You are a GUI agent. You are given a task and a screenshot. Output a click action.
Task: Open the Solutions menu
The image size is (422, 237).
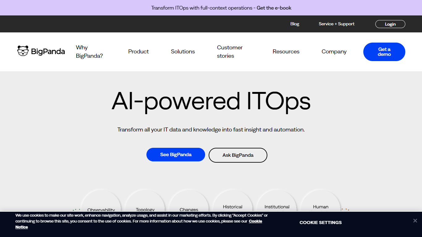coord(183,52)
